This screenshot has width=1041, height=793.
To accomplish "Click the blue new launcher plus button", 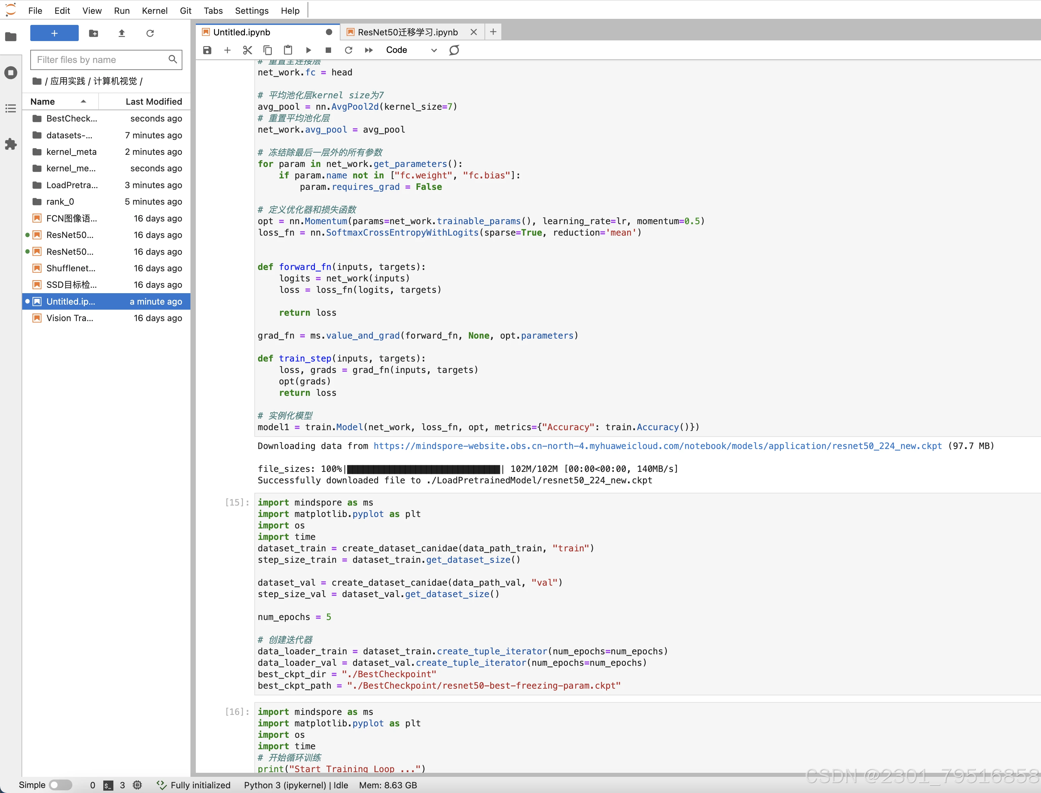I will [54, 33].
